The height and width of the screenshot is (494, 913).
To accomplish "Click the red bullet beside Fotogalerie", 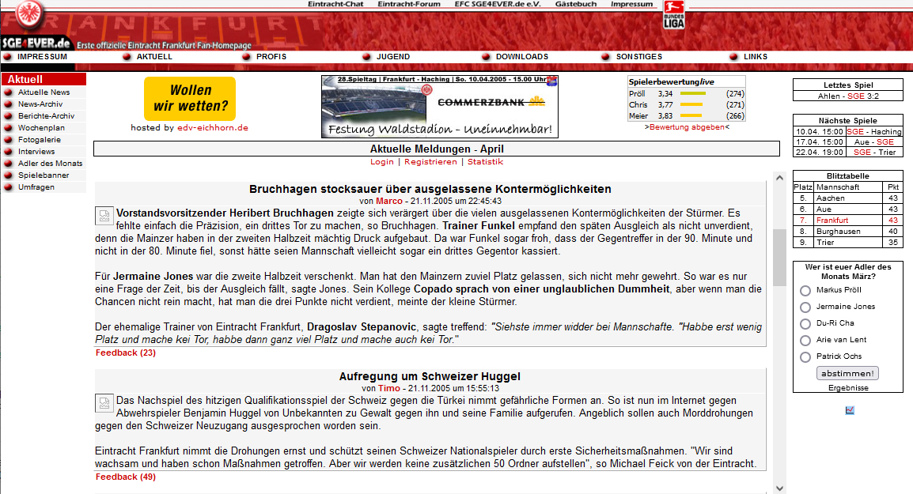I will (x=9, y=140).
